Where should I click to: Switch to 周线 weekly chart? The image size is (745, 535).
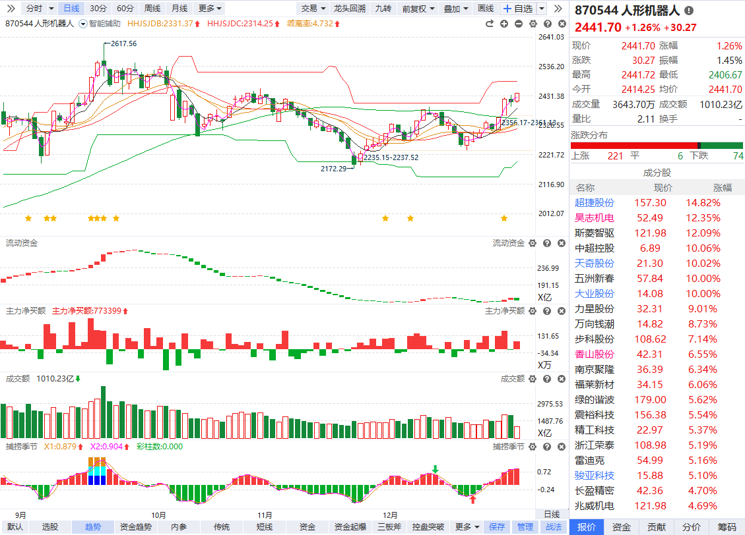(x=152, y=9)
